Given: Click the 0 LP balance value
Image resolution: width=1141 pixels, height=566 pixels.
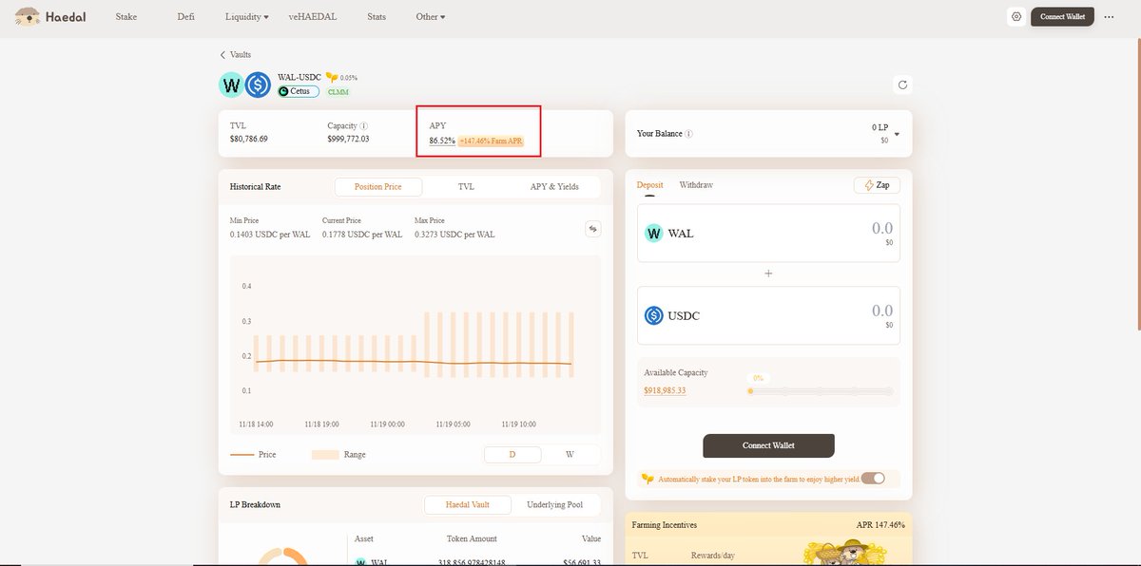Looking at the screenshot, I should 880,127.
